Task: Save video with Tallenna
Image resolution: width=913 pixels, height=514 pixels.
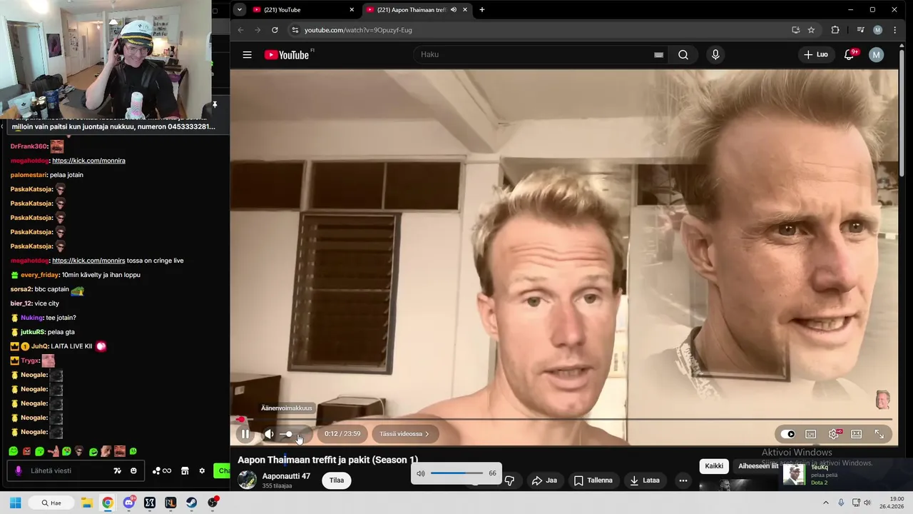Action: (593, 480)
